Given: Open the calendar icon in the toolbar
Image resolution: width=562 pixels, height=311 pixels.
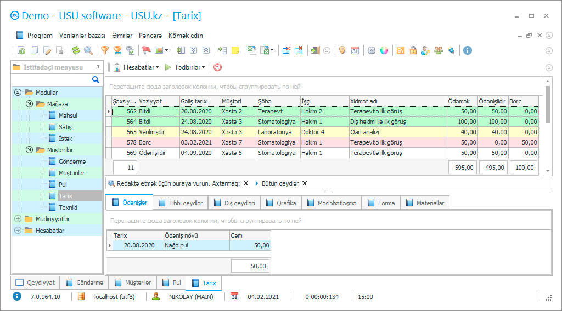Looking at the screenshot, I should [x=355, y=50].
